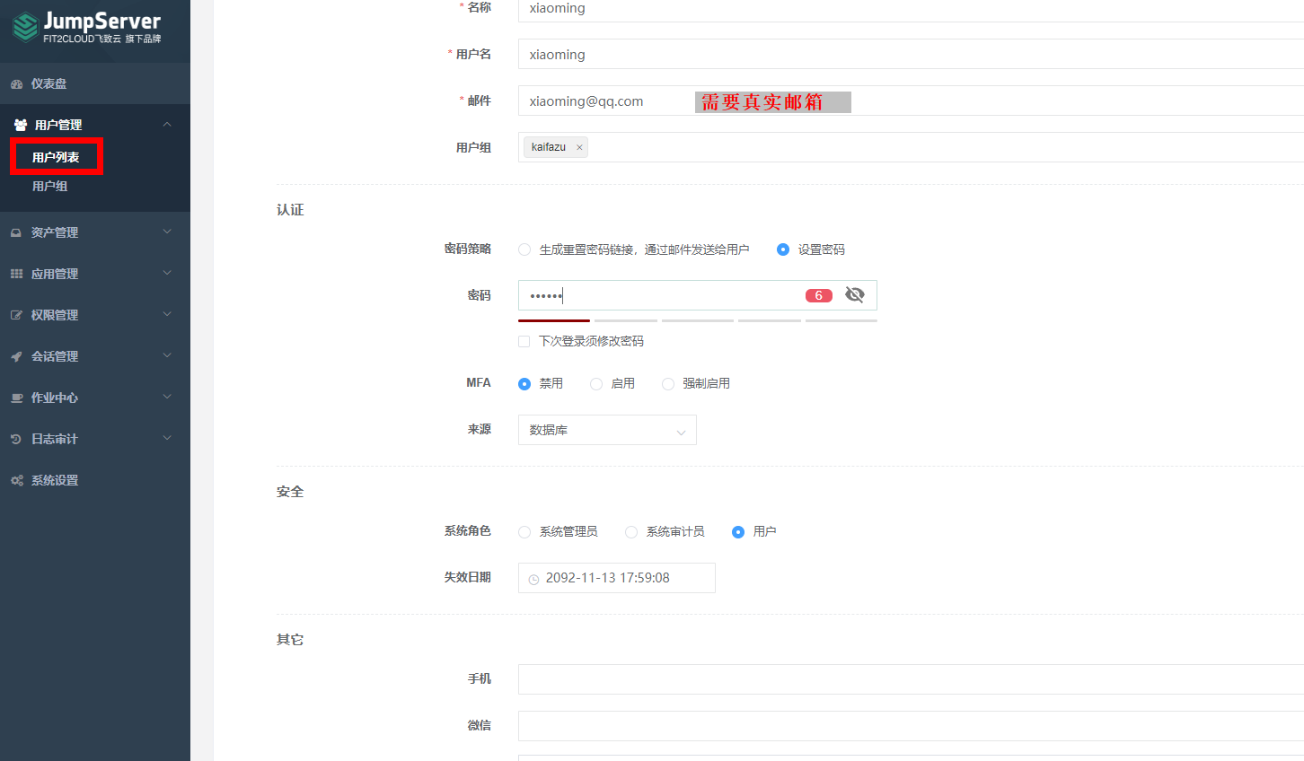1304x761 pixels.
Task: Click the history icon beside 日志审计
Action: (16, 439)
